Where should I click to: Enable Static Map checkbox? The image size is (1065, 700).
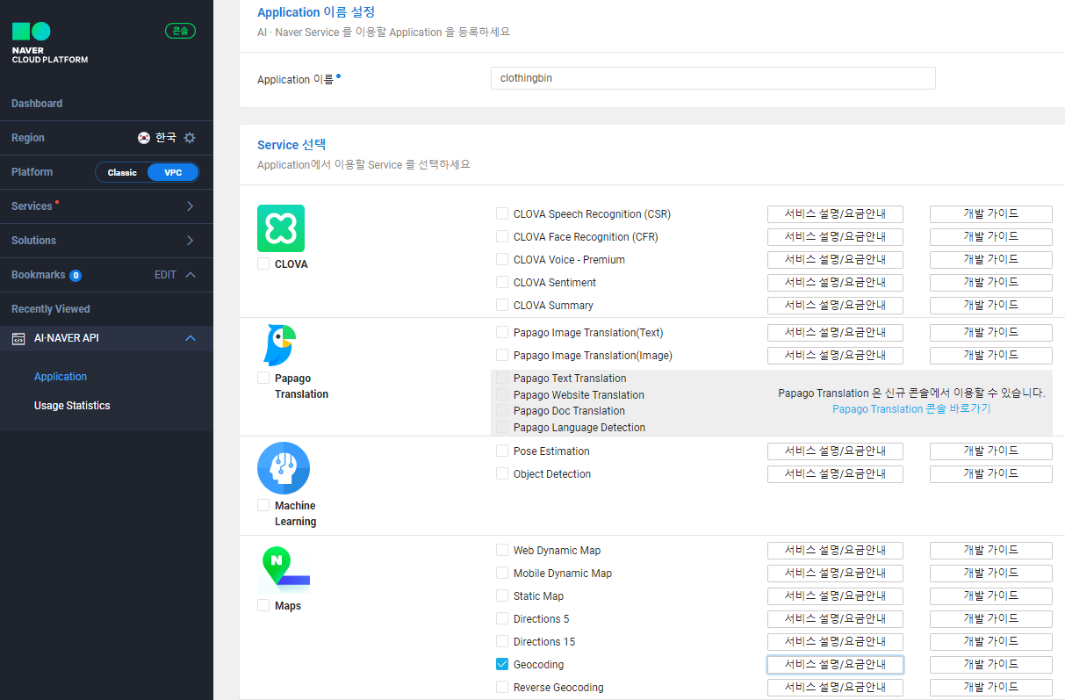click(x=502, y=595)
